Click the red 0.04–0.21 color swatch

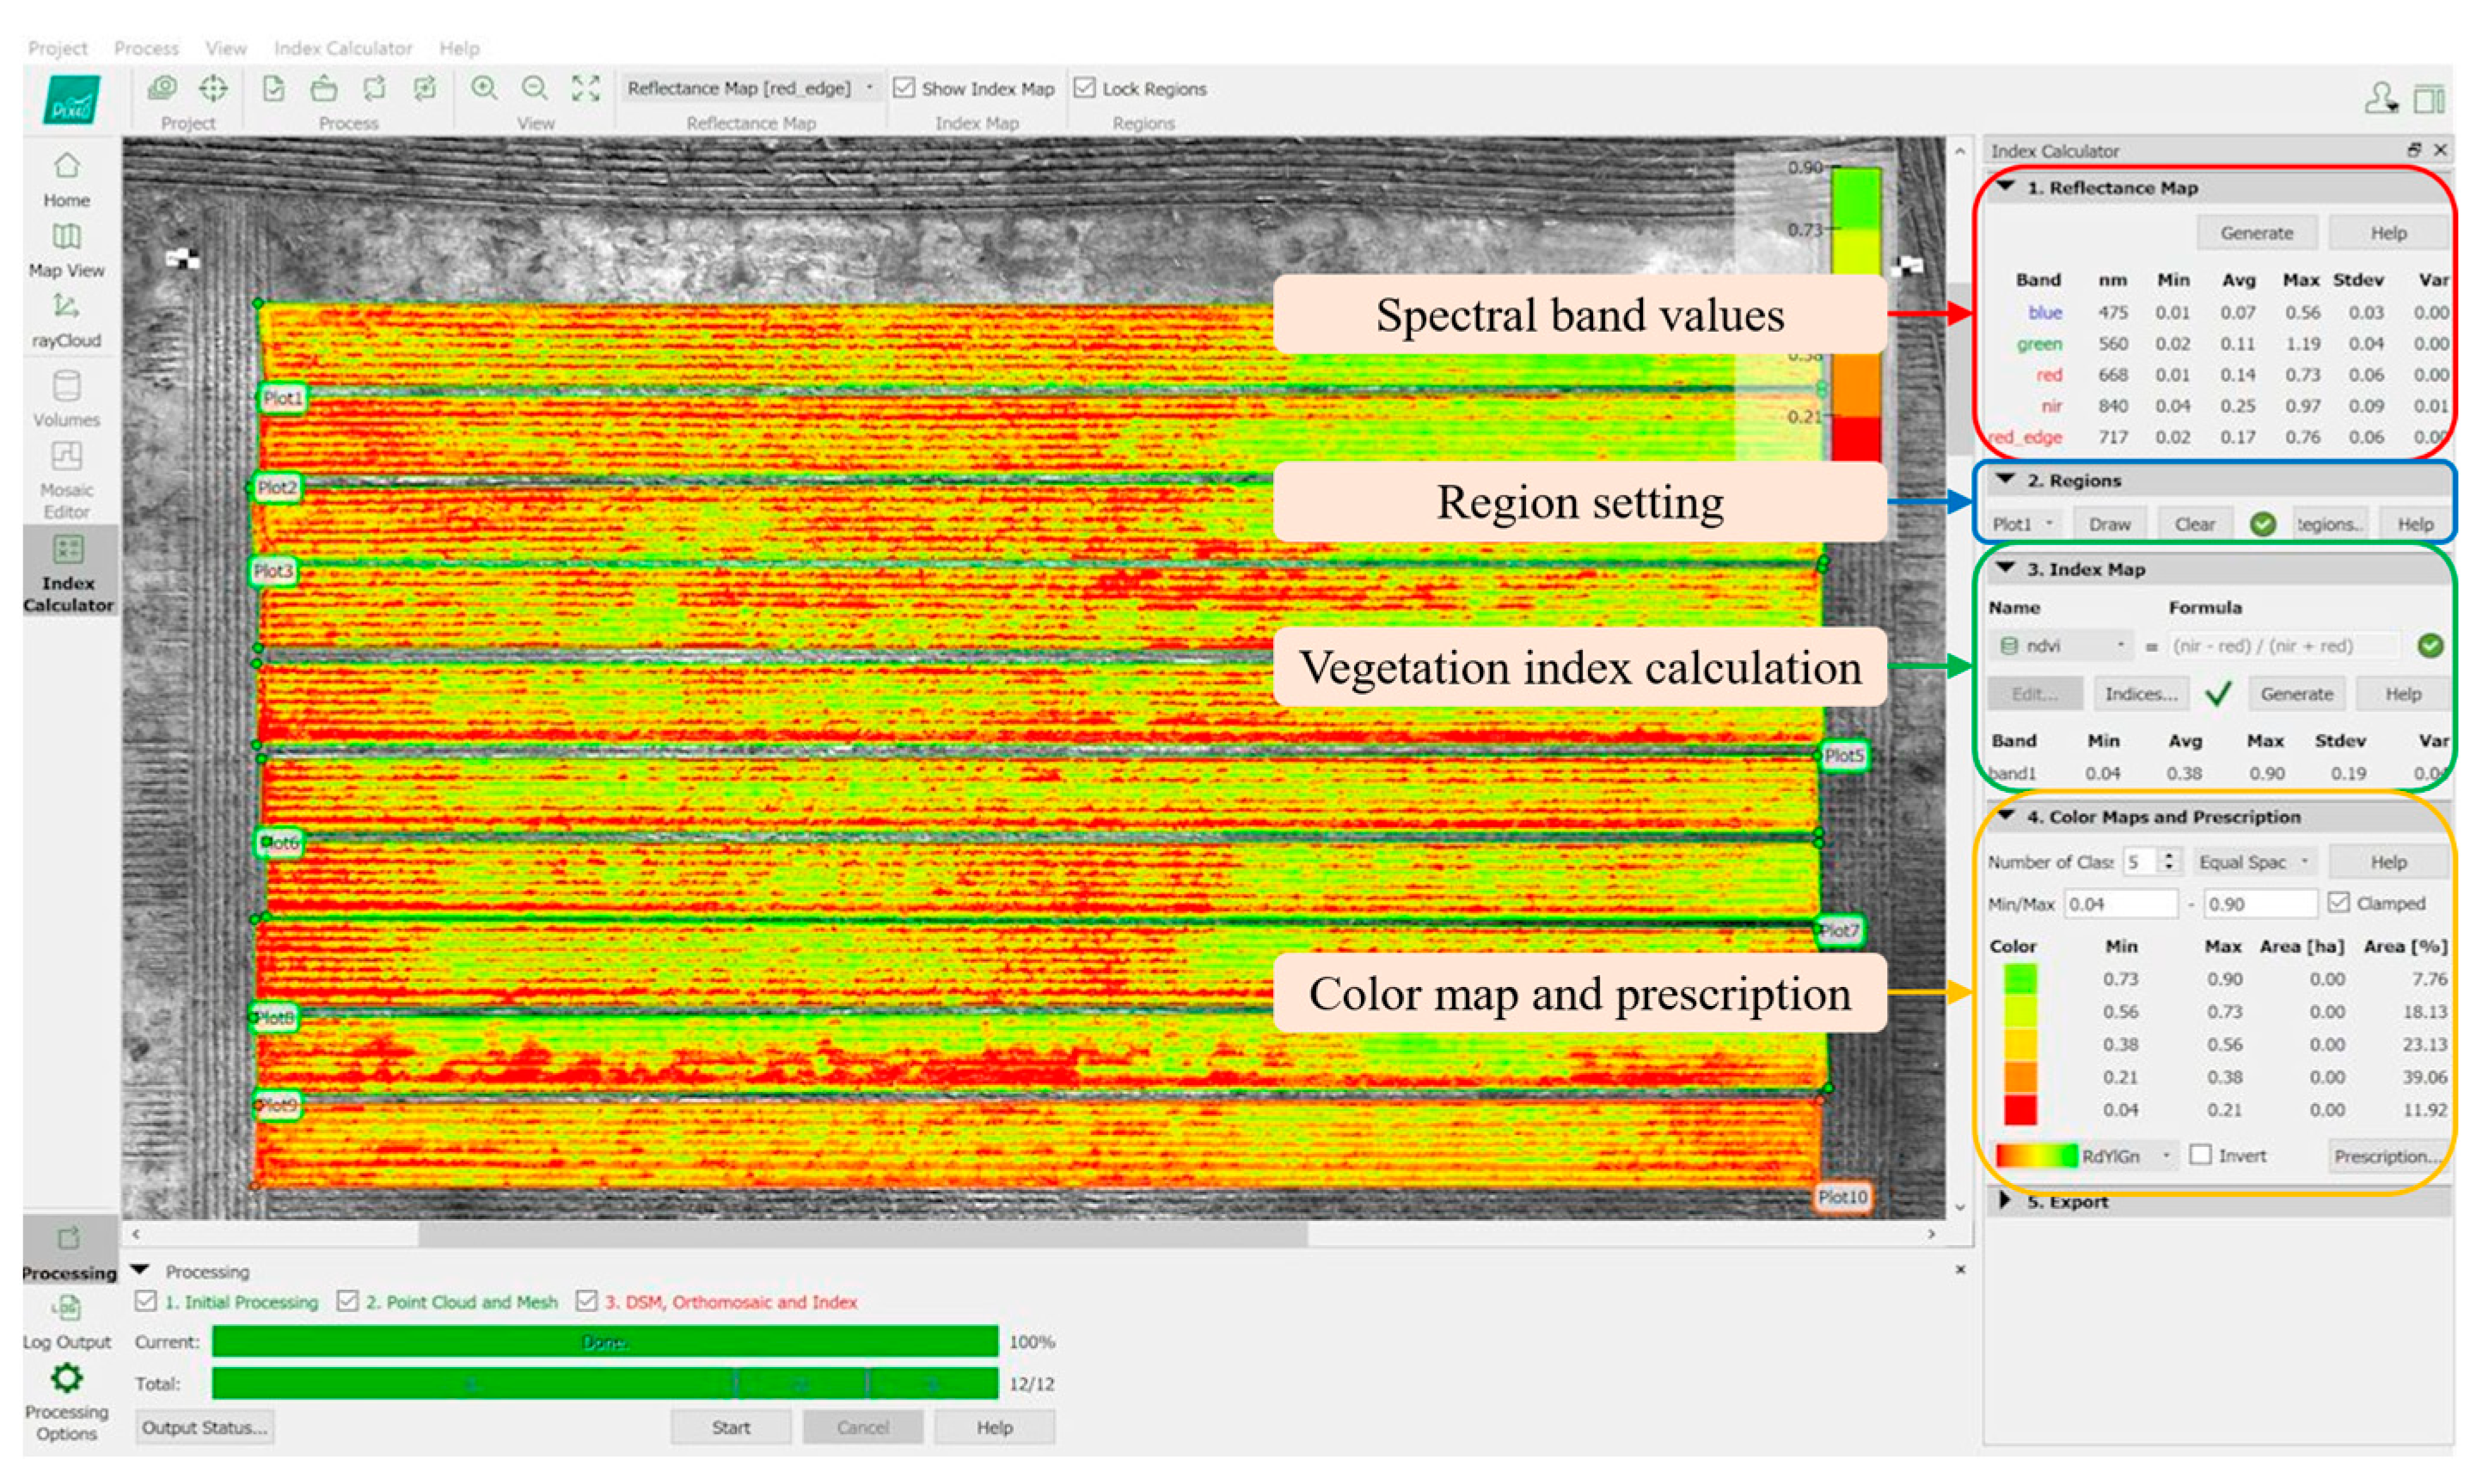pyautogui.click(x=2020, y=1110)
